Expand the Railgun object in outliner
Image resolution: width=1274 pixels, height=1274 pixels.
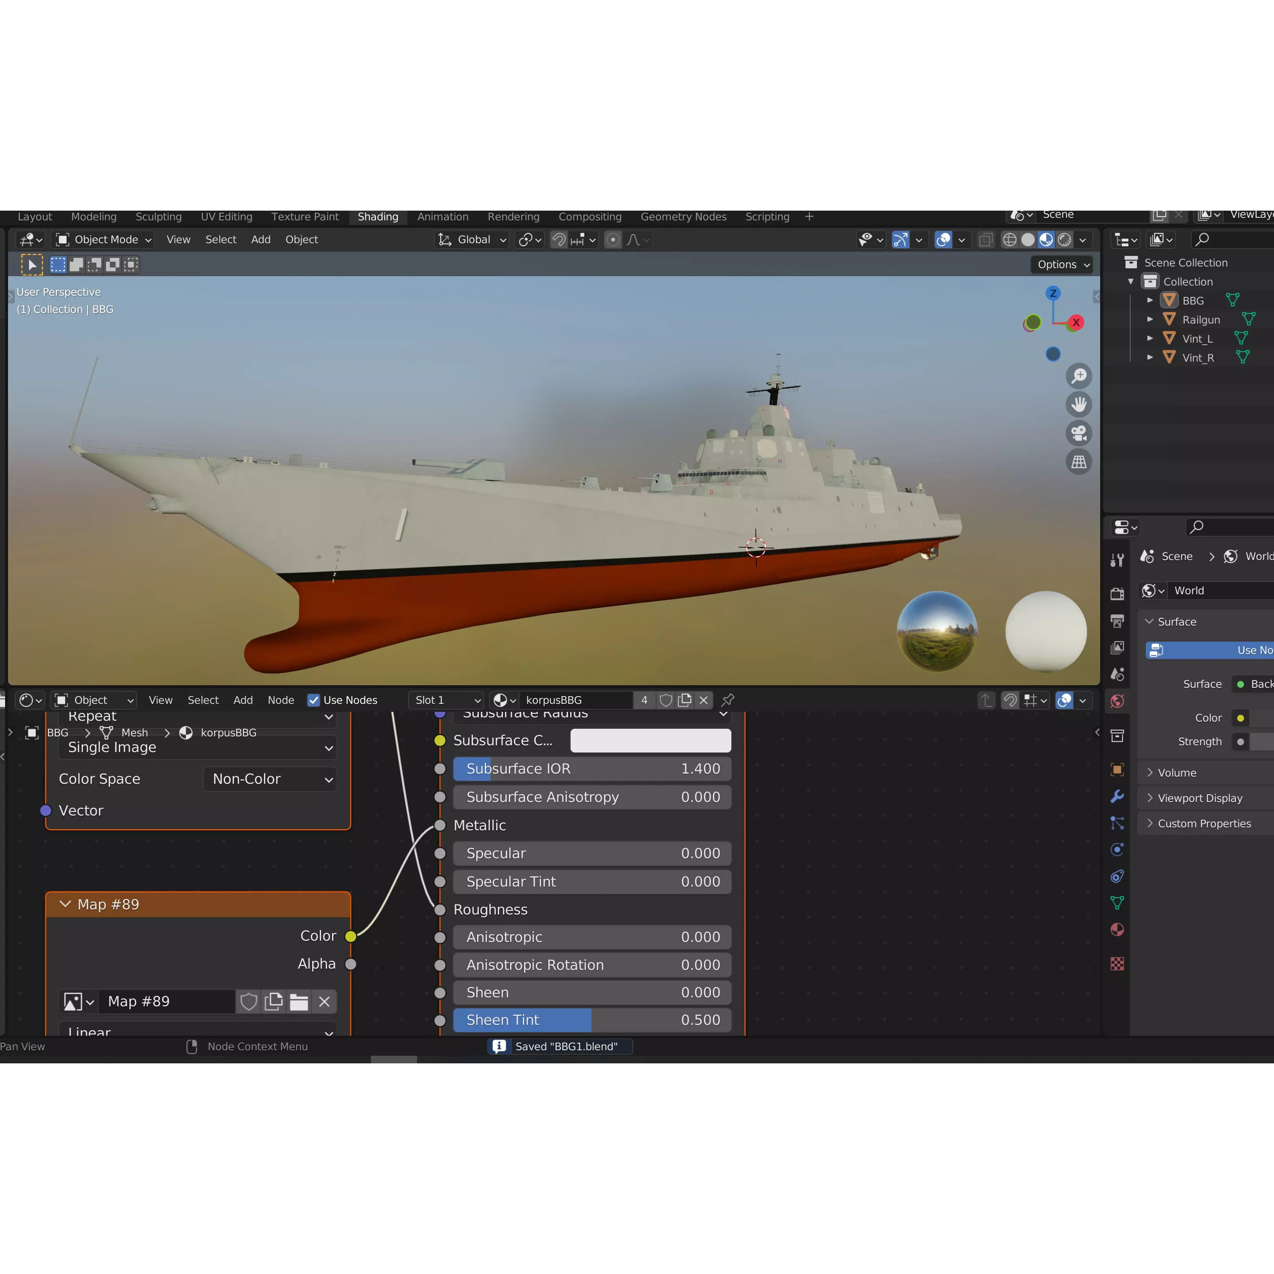(x=1150, y=319)
